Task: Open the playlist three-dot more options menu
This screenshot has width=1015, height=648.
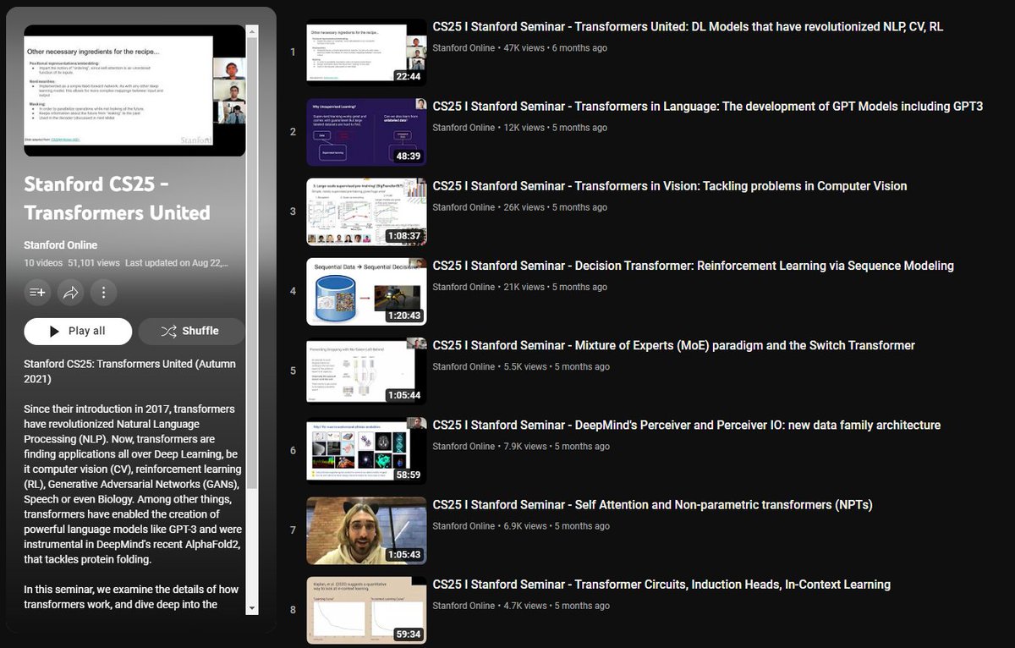Action: coord(103,293)
